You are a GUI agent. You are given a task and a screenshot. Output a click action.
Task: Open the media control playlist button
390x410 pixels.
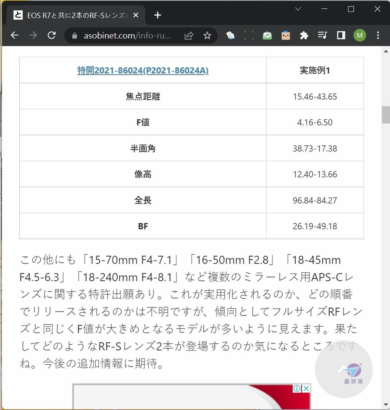(322, 35)
